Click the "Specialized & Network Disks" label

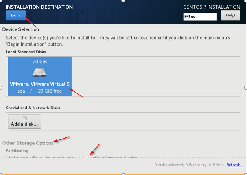[33, 108]
